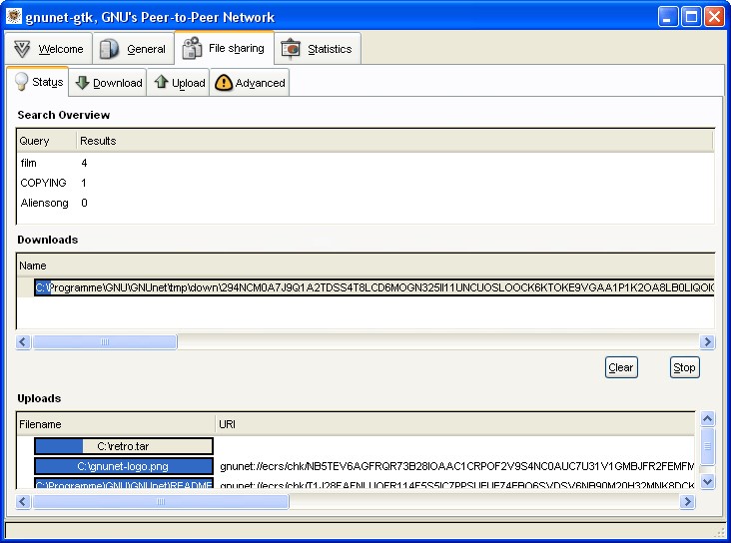Maximize the gnunet-gtk window
This screenshot has height=543, width=731.
tap(691, 17)
